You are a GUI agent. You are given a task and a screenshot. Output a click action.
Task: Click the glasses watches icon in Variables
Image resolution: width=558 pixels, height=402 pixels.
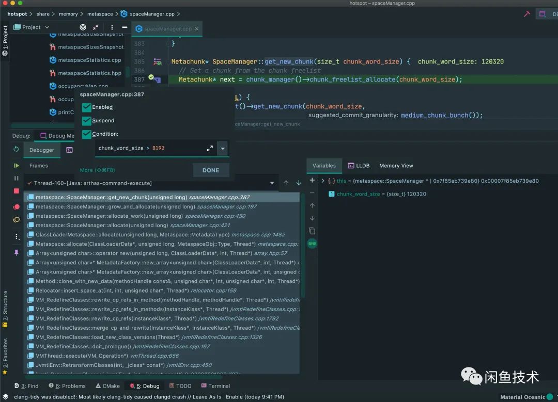tap(312, 244)
